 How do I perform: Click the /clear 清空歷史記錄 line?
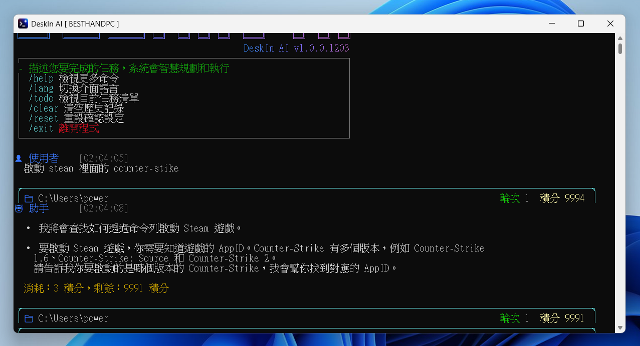(76, 108)
